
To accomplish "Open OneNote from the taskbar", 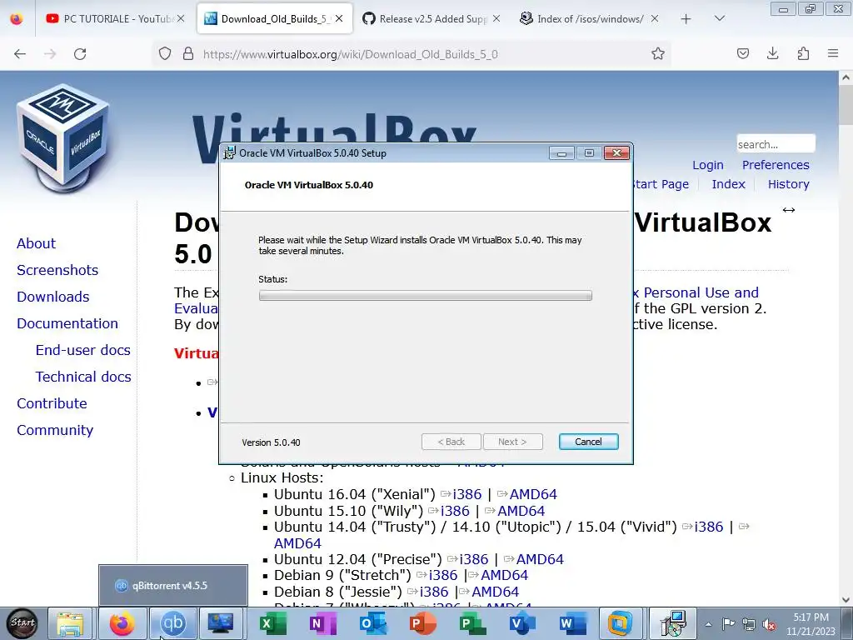I will (323, 623).
